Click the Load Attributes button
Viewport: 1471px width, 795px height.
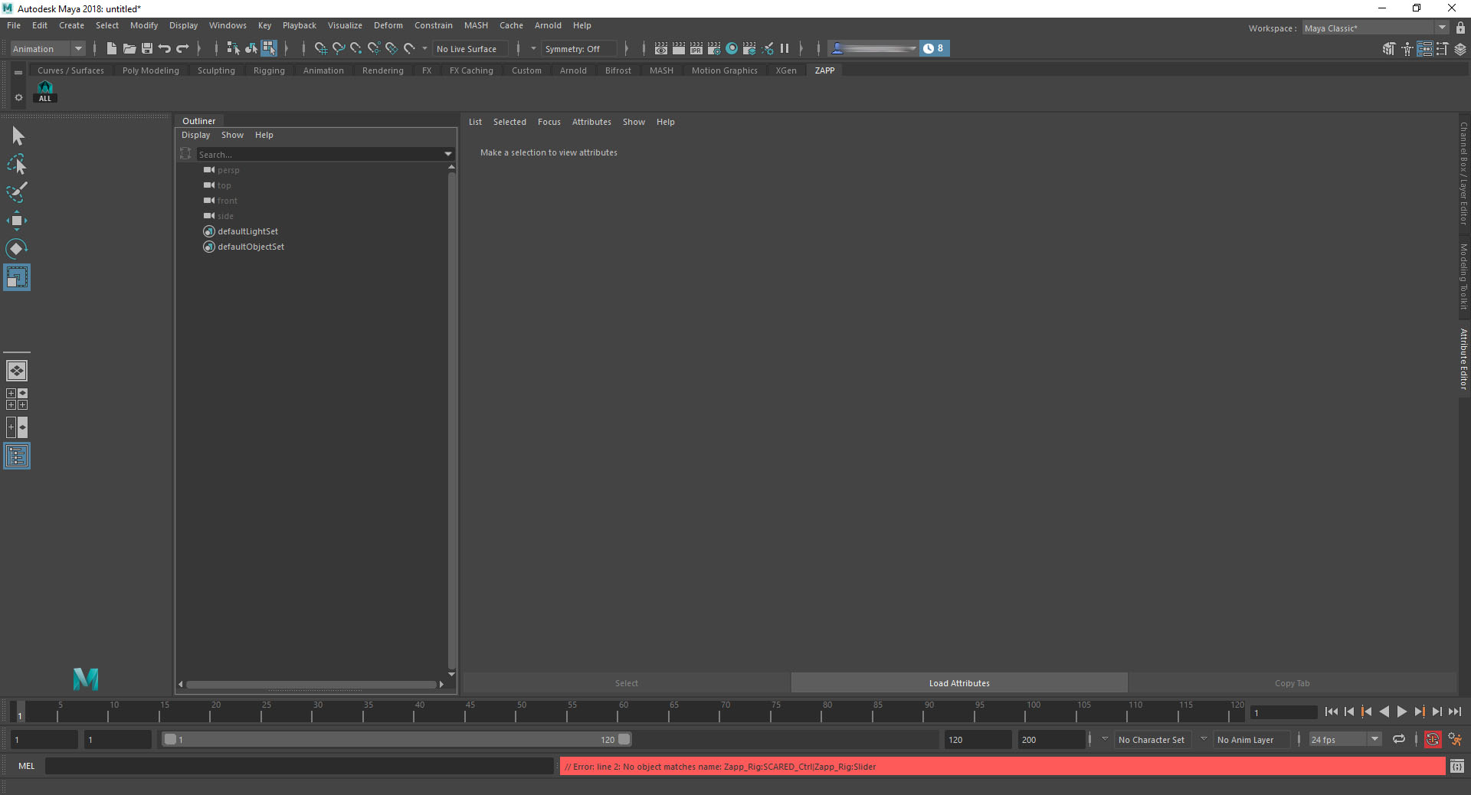[959, 682]
